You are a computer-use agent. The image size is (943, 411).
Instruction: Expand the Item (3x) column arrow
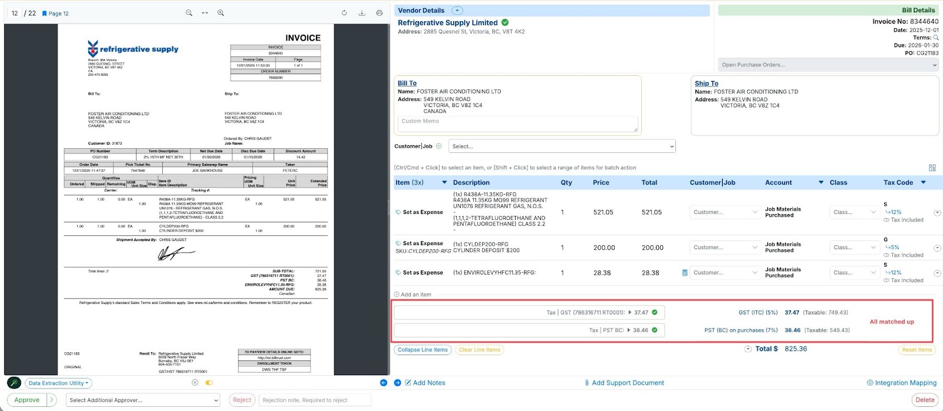[x=444, y=183]
